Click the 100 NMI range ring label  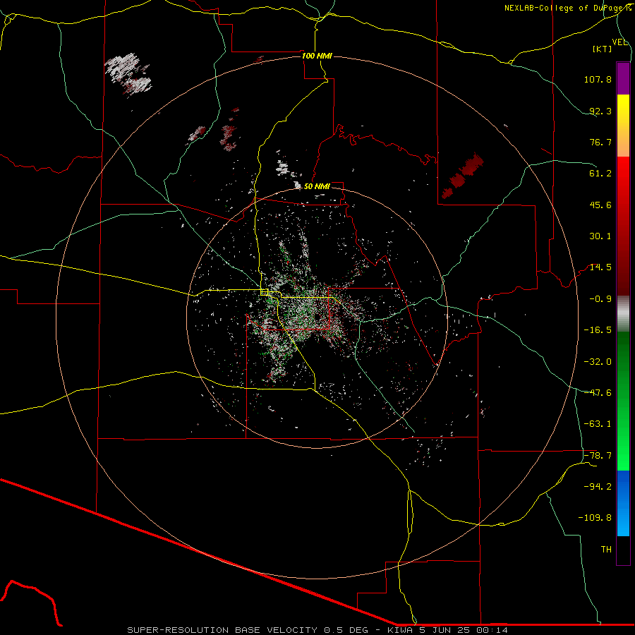coord(317,56)
